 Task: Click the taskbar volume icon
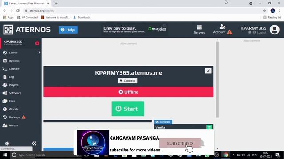[x=244, y=155]
